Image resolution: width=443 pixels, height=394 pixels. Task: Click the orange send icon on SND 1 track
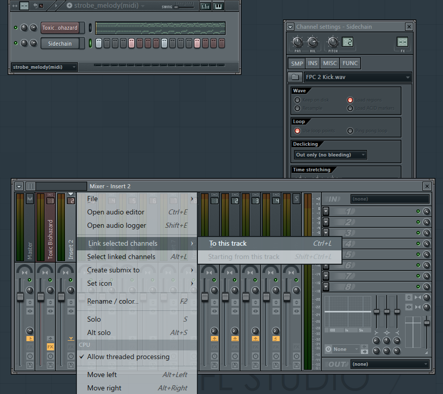(x=214, y=339)
